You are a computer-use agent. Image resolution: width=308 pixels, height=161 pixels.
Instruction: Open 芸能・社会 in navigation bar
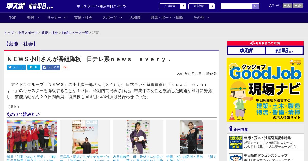click(83, 18)
